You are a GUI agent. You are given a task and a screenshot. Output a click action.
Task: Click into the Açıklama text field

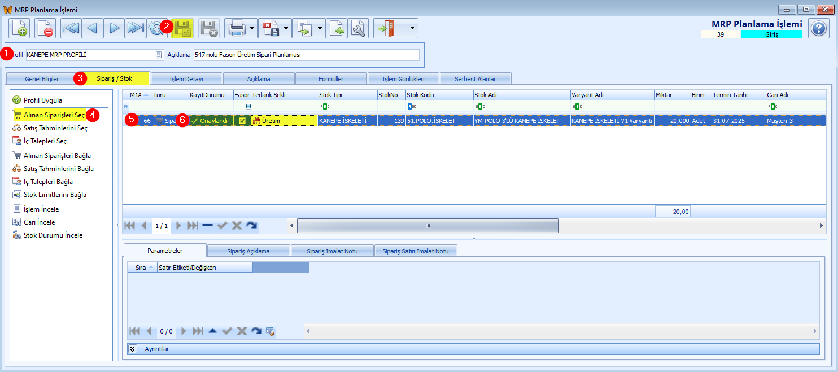306,55
